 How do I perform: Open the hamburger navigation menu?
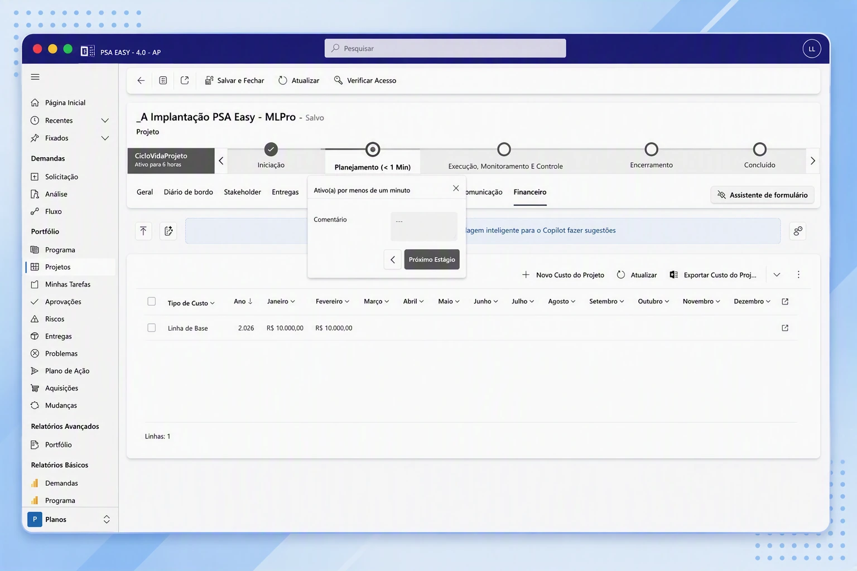coord(35,77)
